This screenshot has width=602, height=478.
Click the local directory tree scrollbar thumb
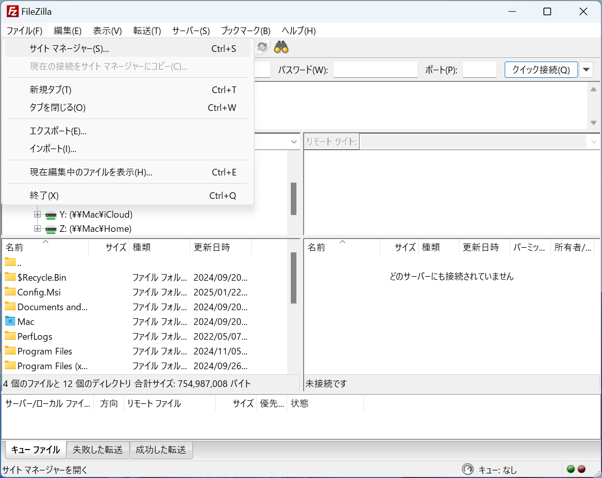coord(294,198)
